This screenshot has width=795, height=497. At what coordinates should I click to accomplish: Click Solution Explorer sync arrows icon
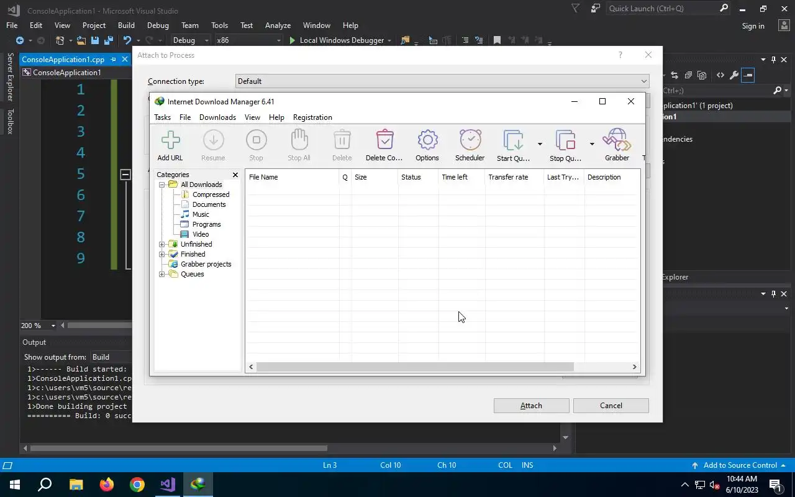point(674,75)
